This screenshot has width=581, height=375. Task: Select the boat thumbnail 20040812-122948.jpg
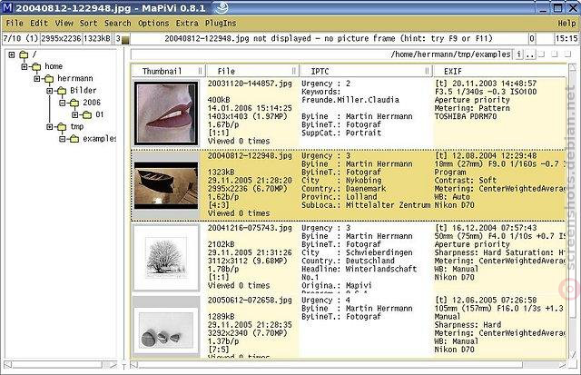coord(166,185)
